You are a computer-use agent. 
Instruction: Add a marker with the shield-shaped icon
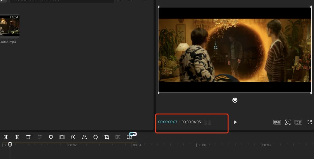(x=51, y=137)
